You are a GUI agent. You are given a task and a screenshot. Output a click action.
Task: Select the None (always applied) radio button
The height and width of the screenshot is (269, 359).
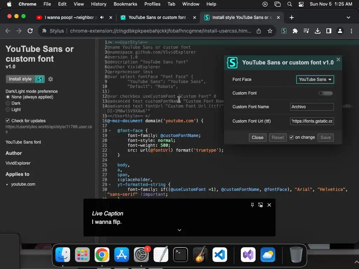8,97
